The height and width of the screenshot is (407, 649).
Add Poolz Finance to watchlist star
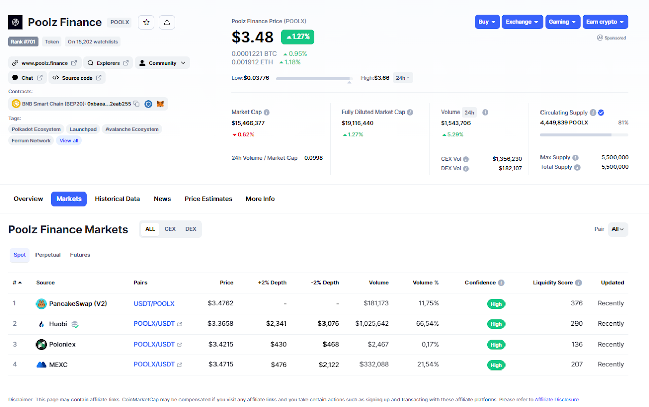pyautogui.click(x=146, y=22)
